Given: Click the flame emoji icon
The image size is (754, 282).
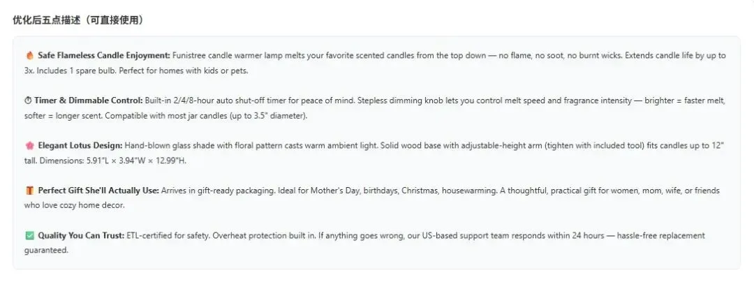Looking at the screenshot, I should [30, 55].
